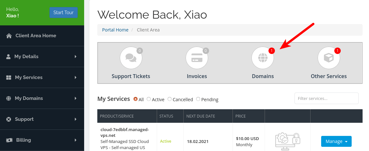The image size is (369, 151).
Task: Click the My Details person icon
Action: [9, 57]
